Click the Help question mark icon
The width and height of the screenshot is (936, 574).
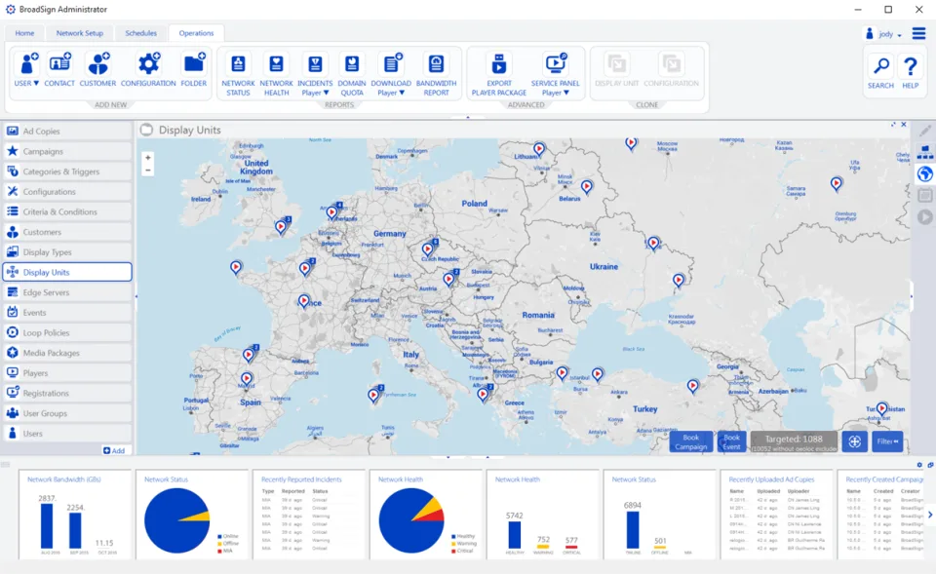pyautogui.click(x=911, y=72)
